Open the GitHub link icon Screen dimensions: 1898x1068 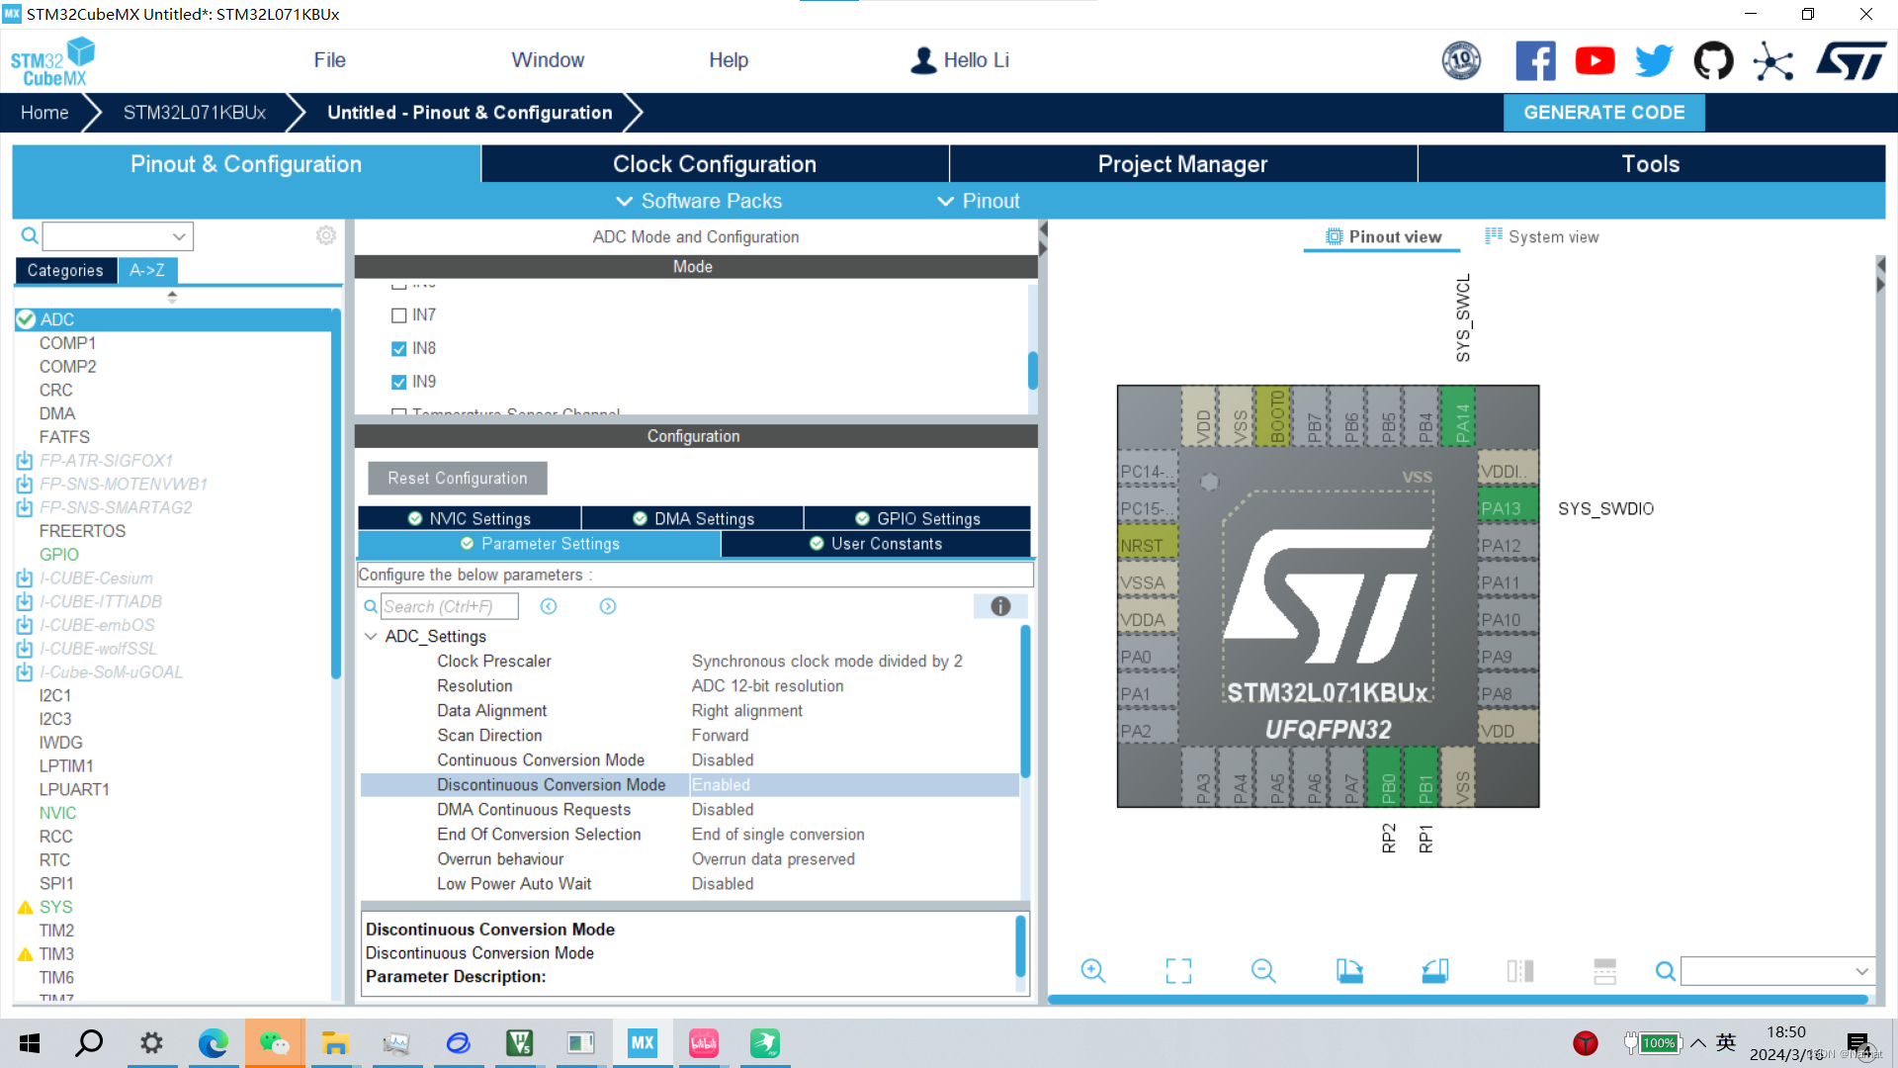[x=1713, y=61]
